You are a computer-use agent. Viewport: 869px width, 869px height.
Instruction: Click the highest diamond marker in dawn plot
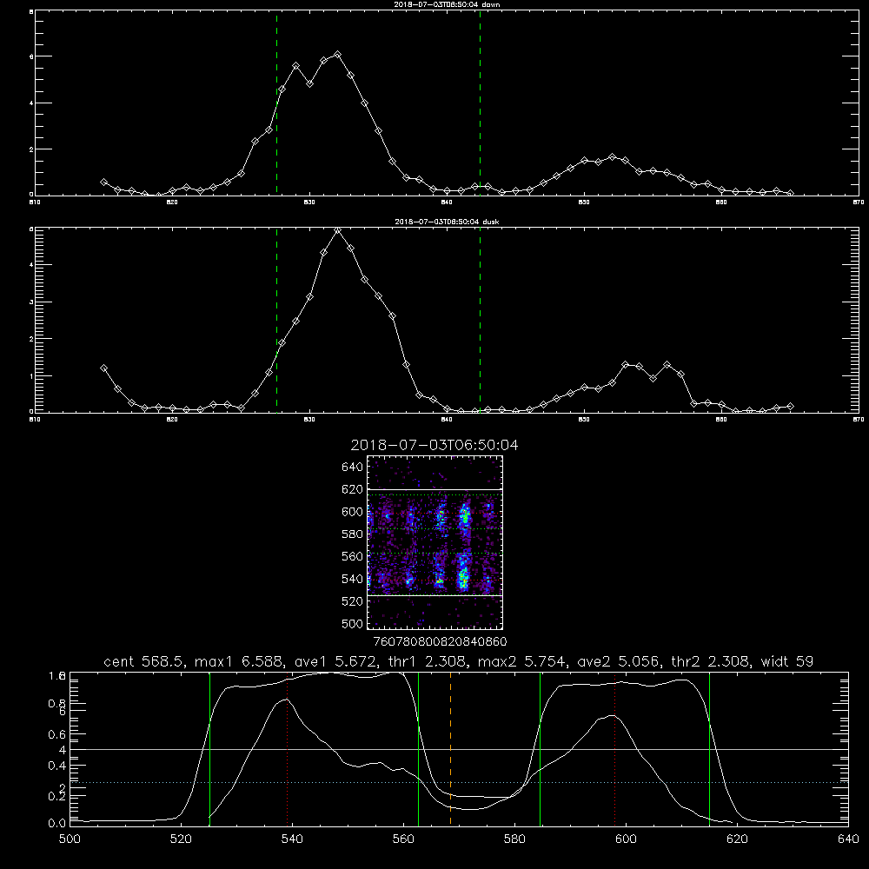(x=337, y=54)
